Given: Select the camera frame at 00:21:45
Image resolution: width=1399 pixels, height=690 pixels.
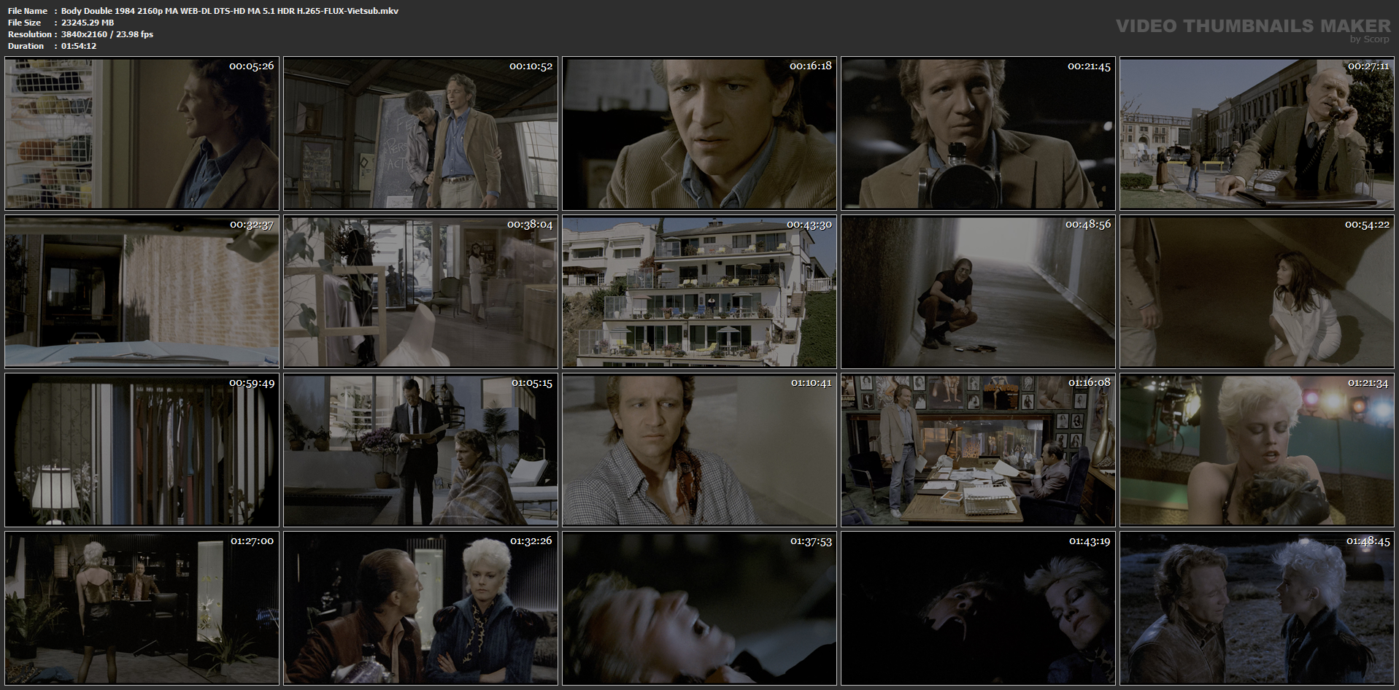Looking at the screenshot, I should click(x=979, y=134).
